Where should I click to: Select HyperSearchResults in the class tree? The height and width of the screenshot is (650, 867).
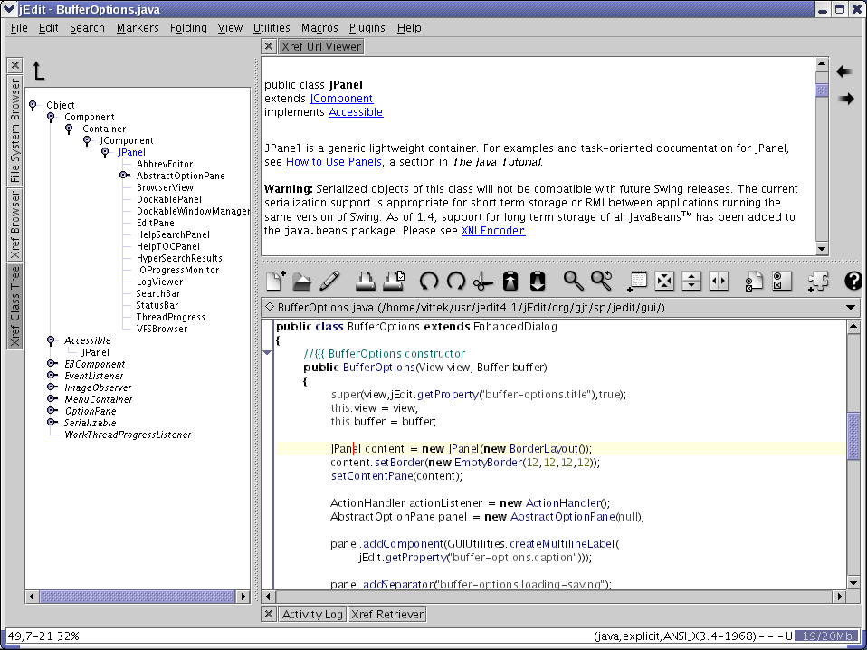[x=179, y=258]
